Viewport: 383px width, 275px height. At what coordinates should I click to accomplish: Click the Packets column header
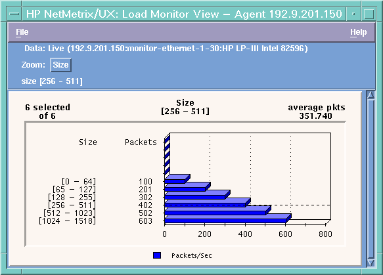click(x=141, y=142)
